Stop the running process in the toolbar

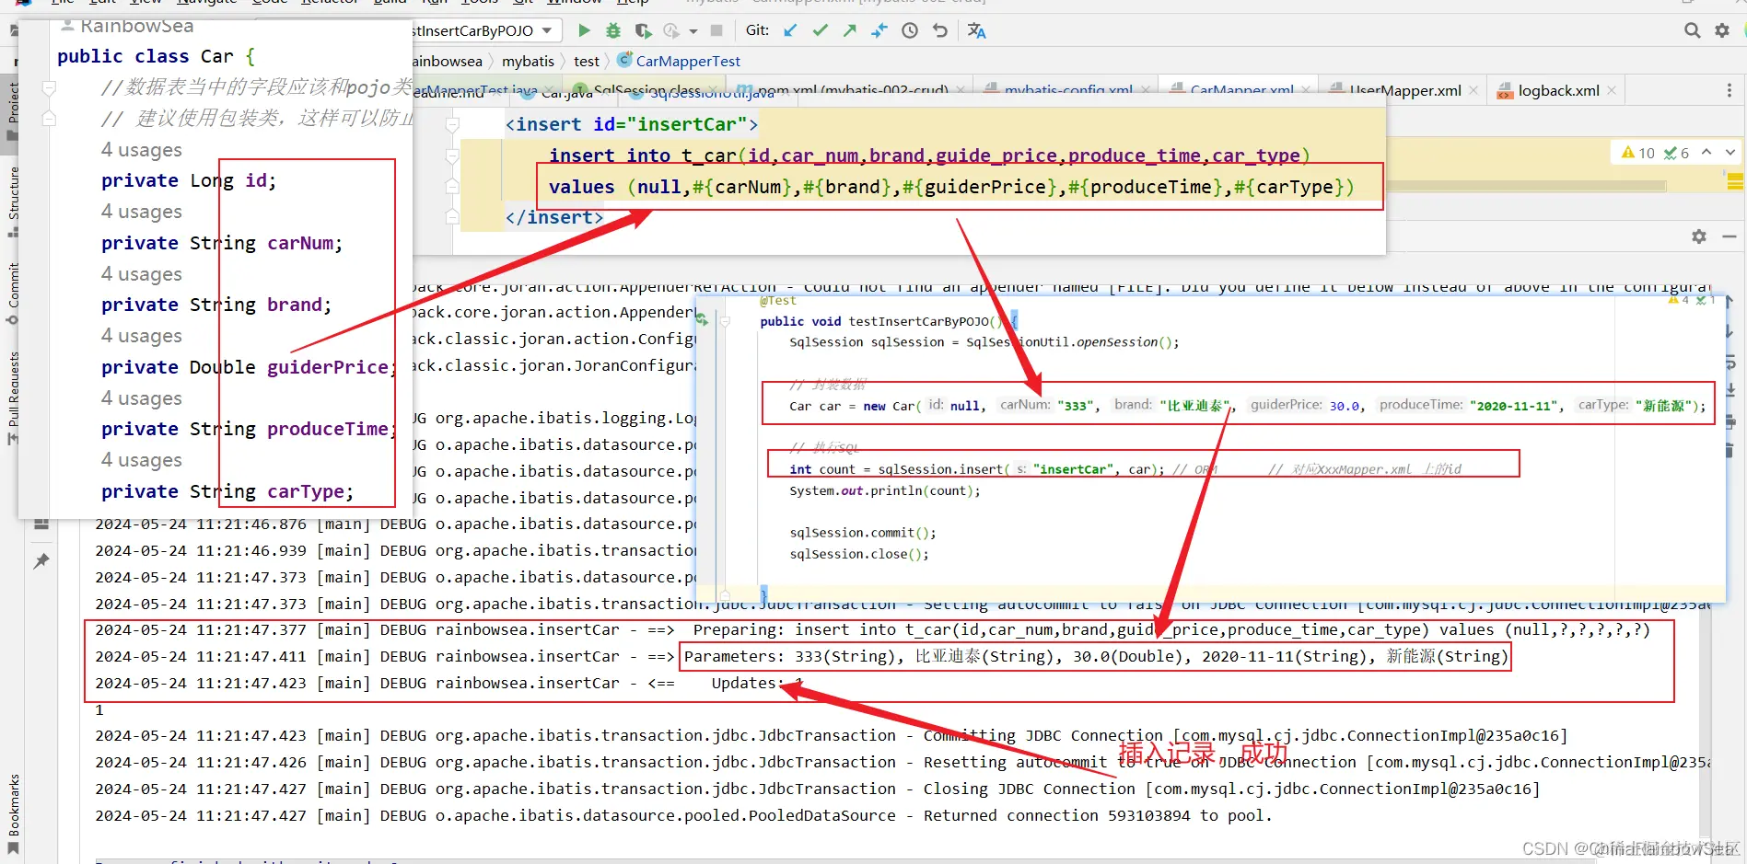(x=717, y=30)
